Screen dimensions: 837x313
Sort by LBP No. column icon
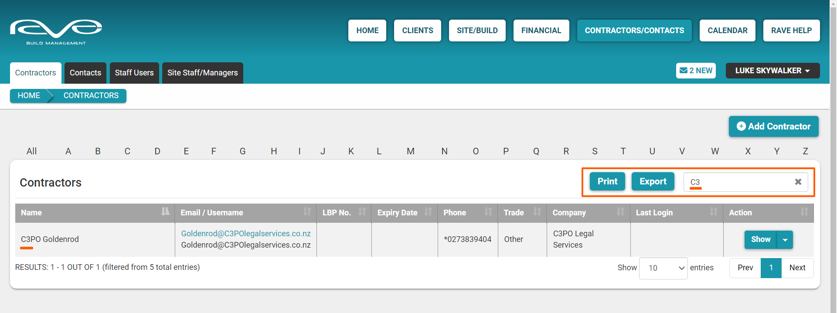362,212
